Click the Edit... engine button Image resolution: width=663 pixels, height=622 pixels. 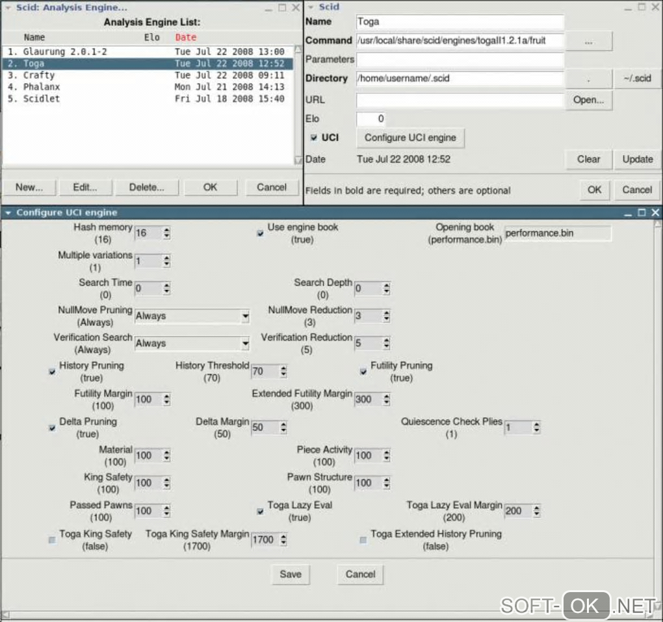85,187
